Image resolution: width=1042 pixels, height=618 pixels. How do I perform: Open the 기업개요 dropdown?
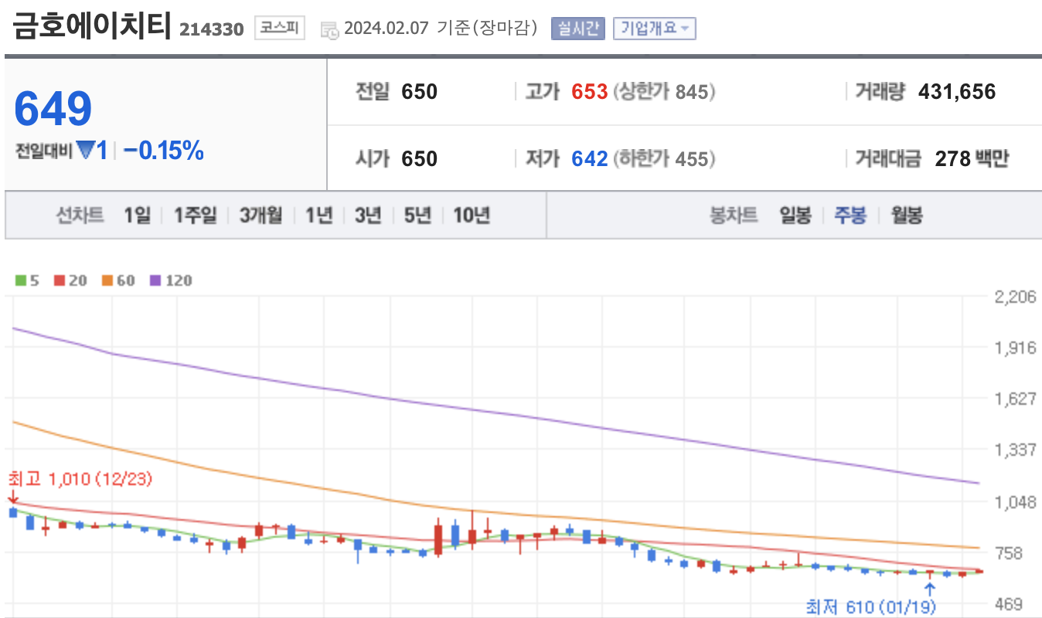tap(654, 29)
